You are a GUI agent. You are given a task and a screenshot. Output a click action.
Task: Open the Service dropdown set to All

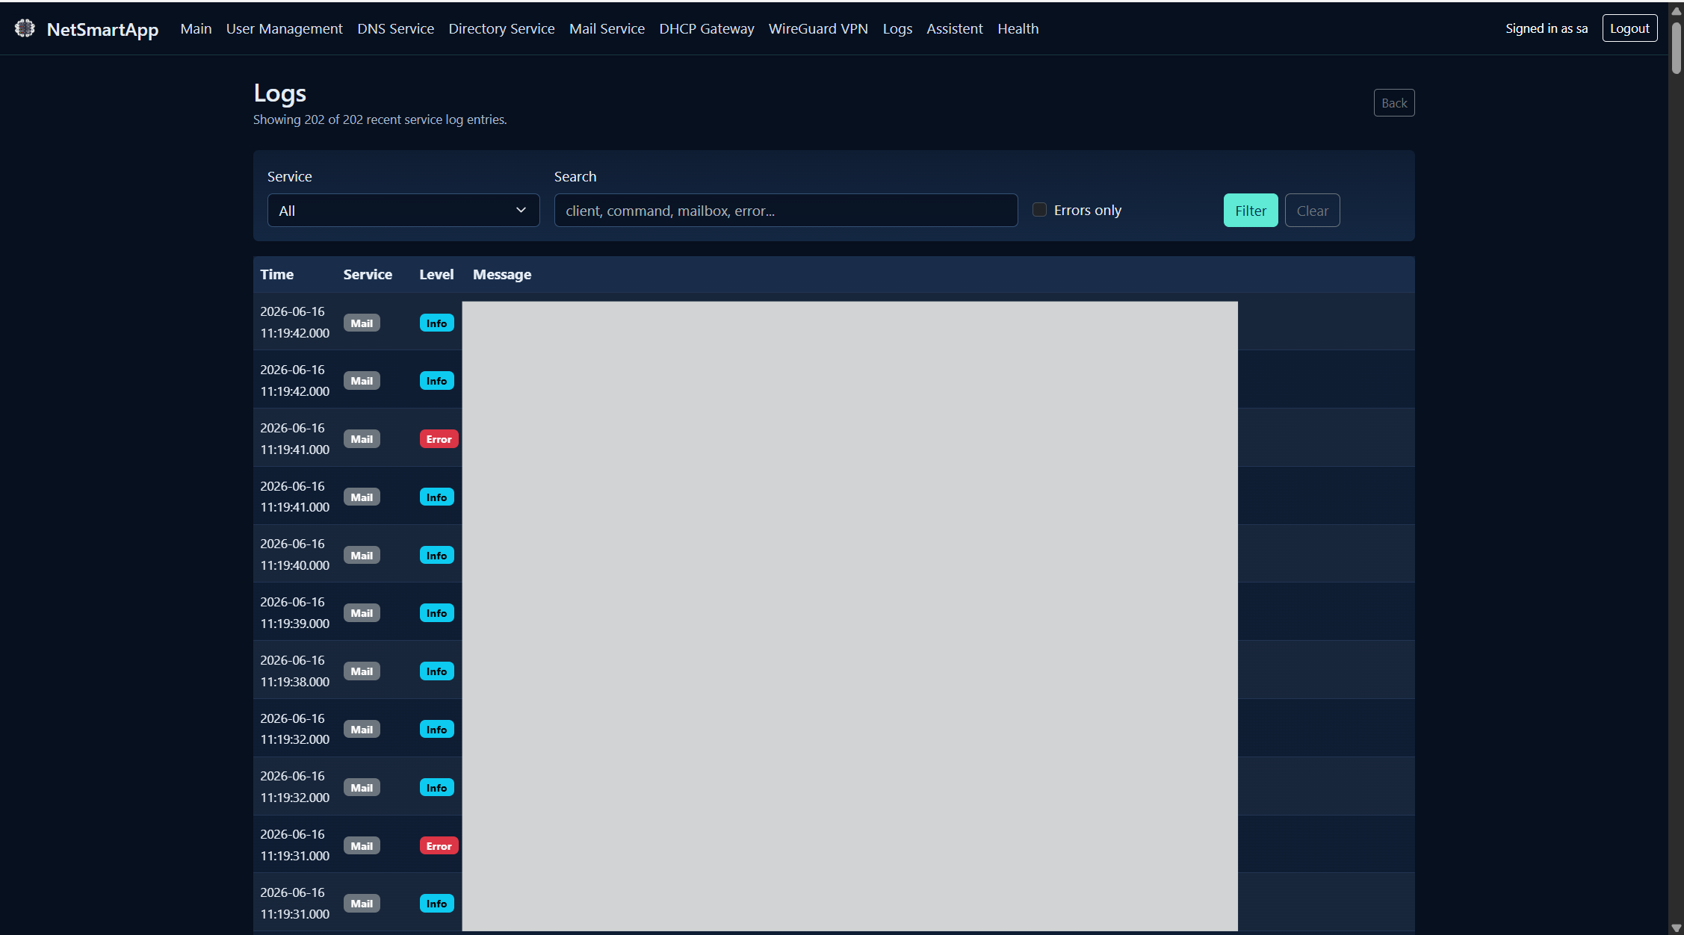[403, 211]
